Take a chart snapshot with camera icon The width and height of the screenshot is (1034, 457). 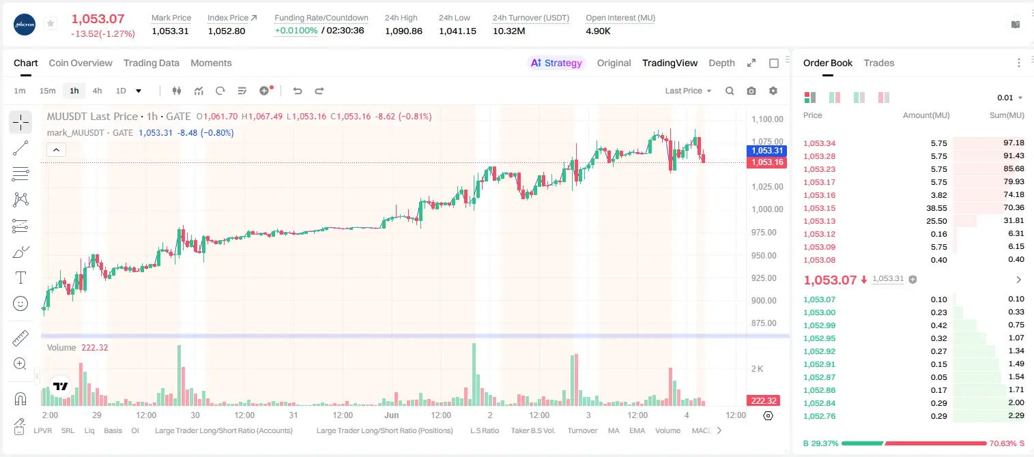pyautogui.click(x=751, y=91)
